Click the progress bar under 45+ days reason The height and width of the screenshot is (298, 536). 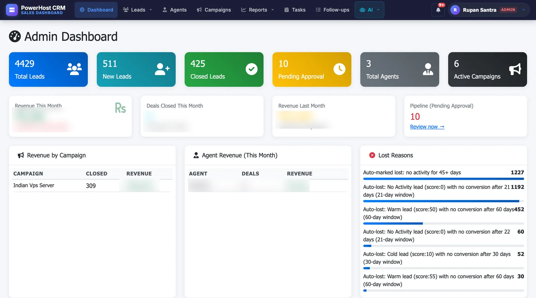coord(444,179)
